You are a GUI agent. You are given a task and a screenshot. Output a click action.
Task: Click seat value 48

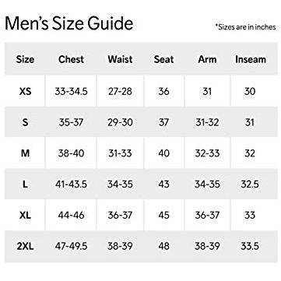coord(163,246)
